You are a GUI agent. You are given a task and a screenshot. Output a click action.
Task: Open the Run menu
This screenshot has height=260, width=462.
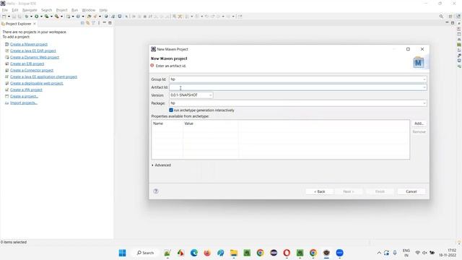tap(74, 10)
